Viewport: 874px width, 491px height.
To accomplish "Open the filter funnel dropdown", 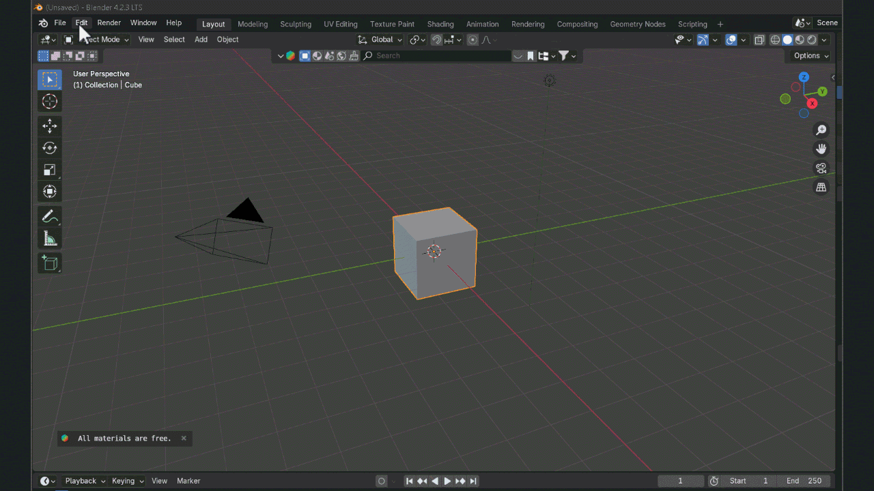I will [x=567, y=56].
